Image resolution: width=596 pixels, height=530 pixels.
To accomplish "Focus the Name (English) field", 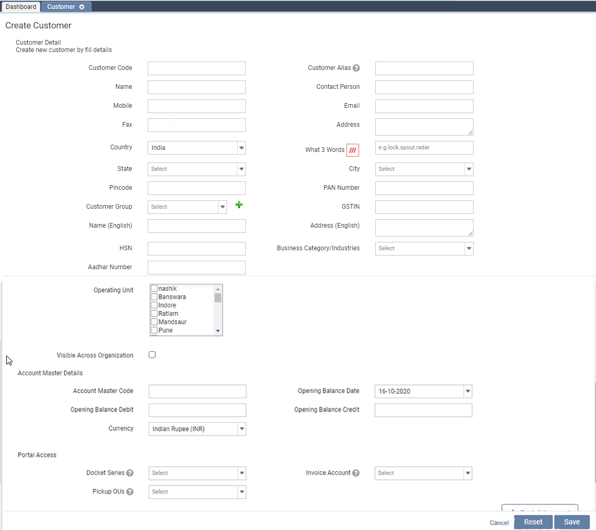I will [197, 226].
